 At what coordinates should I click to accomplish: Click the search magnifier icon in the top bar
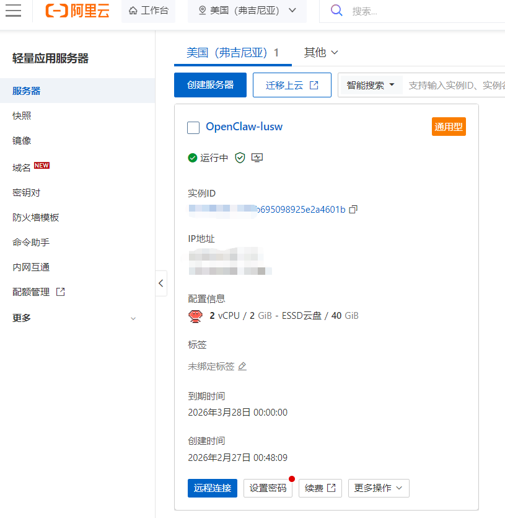point(336,10)
